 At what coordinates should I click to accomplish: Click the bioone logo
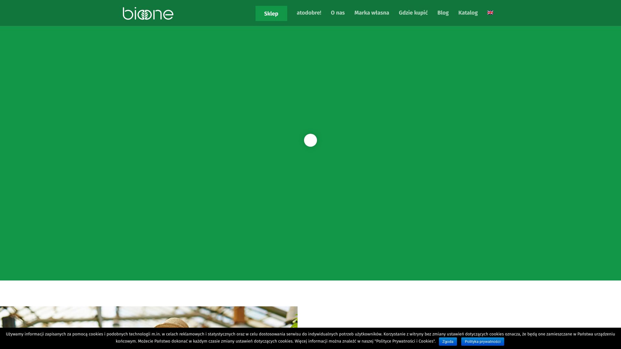click(x=148, y=13)
